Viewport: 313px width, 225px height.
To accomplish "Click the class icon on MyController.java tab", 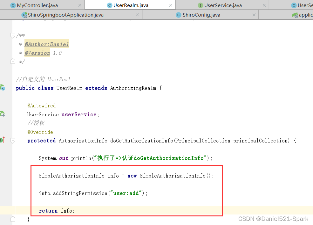I will [x=13, y=5].
